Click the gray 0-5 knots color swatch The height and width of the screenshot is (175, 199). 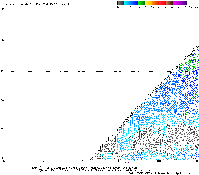pyautogui.click(x=120, y=3)
